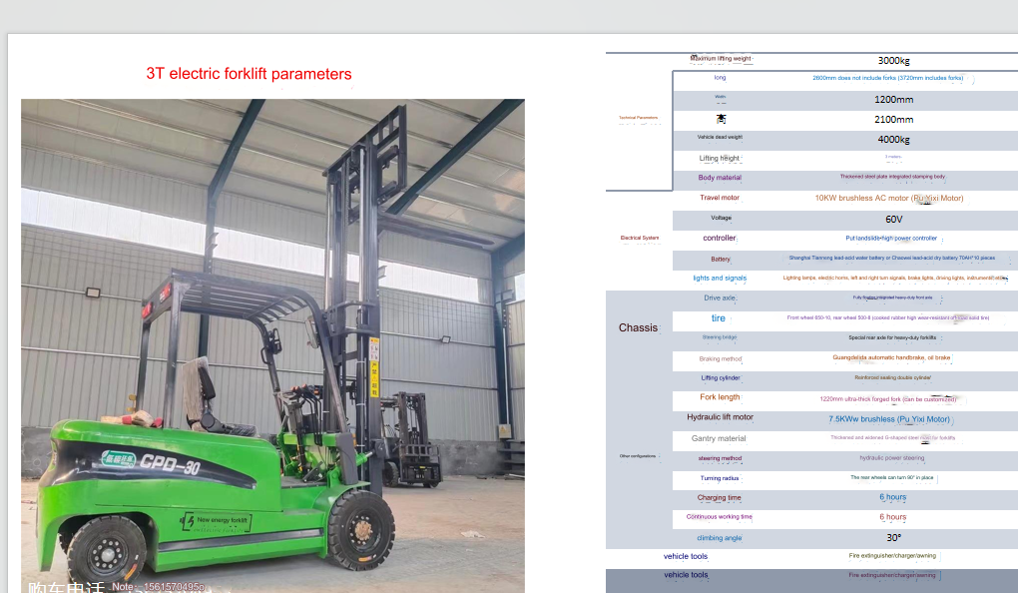
Task: Click the 'Braking method' label
Action: tap(720, 358)
